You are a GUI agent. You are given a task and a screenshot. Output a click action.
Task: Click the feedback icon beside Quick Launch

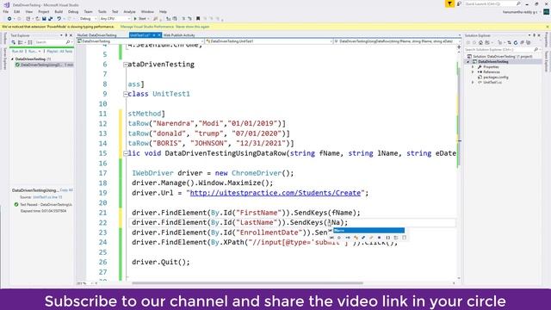459,3
